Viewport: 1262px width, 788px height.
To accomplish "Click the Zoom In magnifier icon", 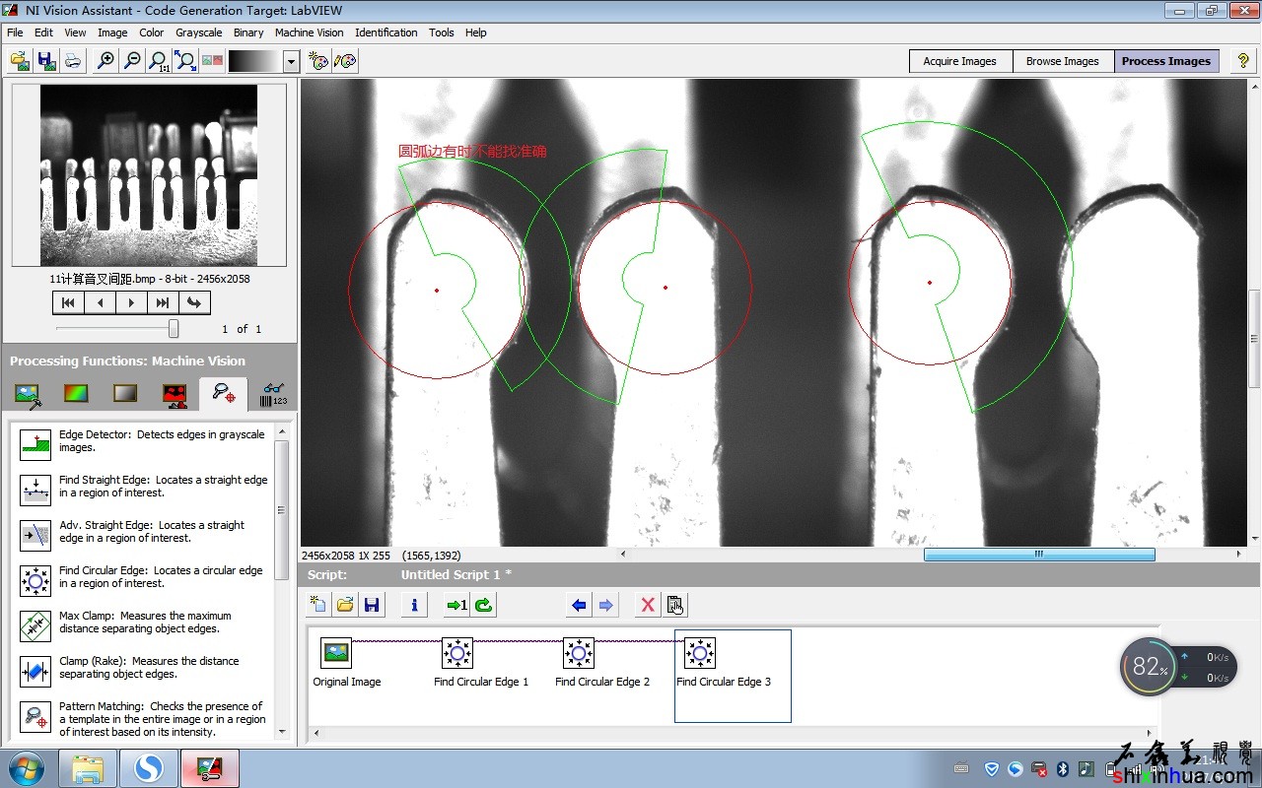I will 105,61.
